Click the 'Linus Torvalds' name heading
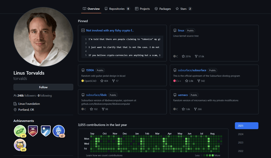271x158 pixels. 29,73
